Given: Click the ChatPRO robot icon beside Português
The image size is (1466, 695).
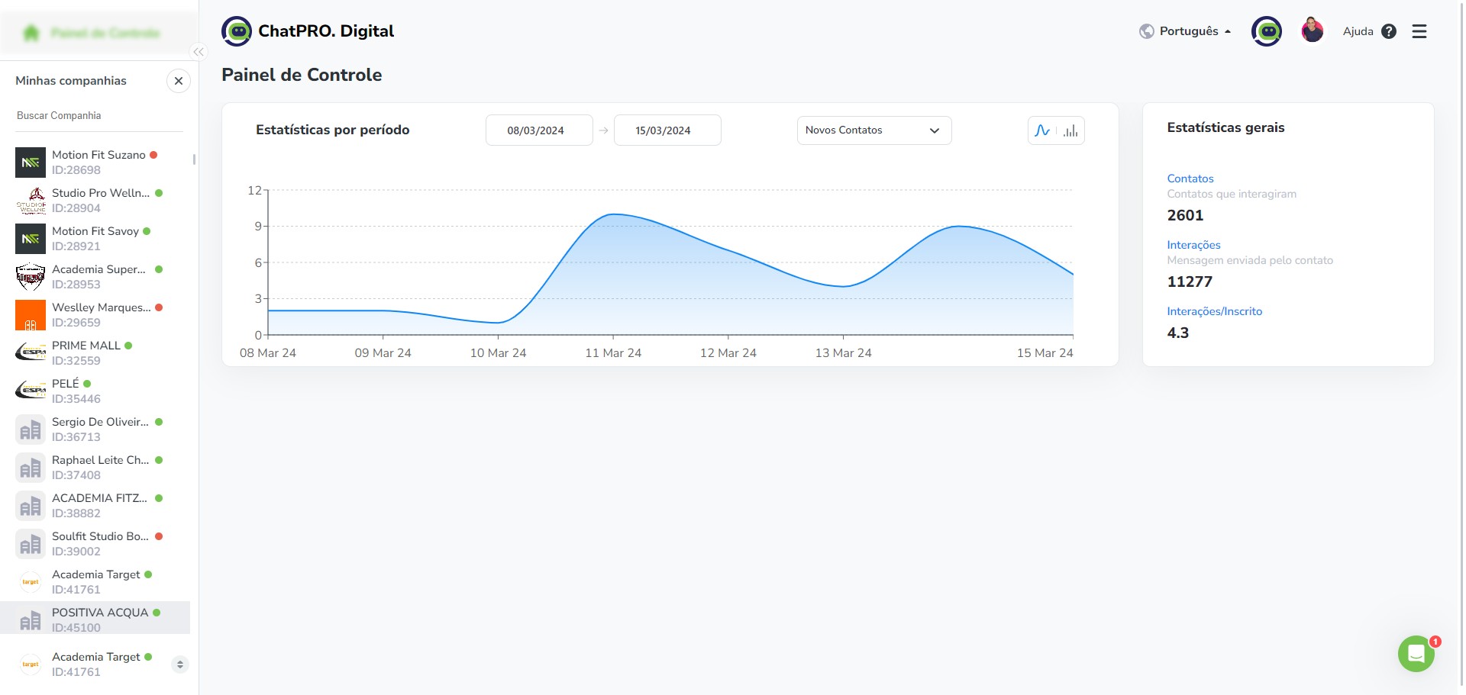Looking at the screenshot, I should (x=1267, y=31).
